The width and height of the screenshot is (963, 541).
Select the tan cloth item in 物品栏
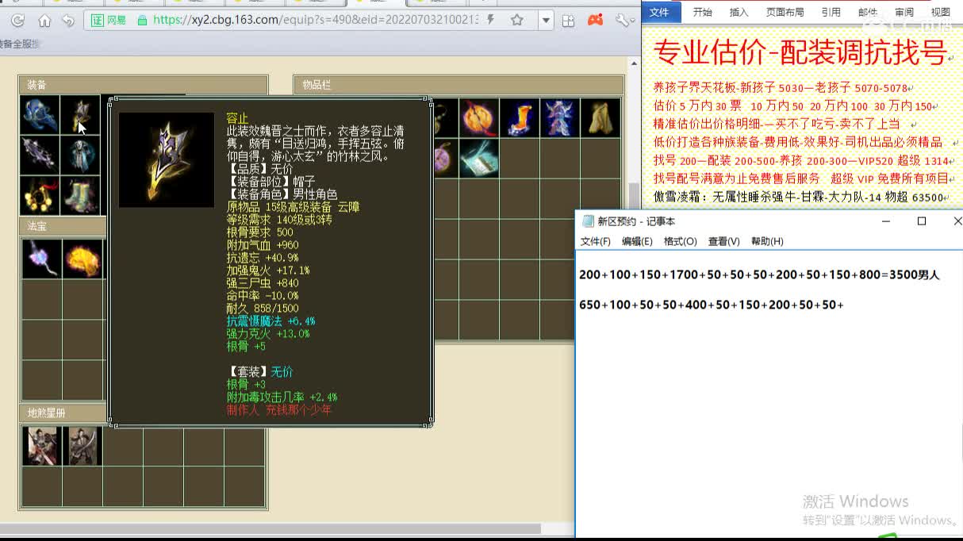point(600,117)
